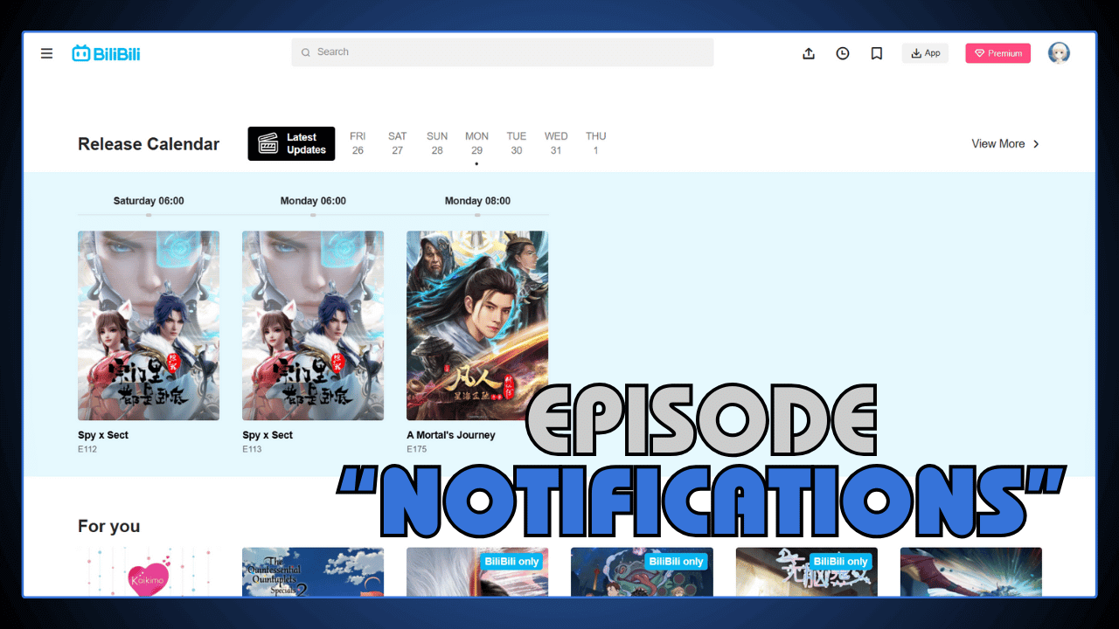Switch to the THU 1 calendar day

pyautogui.click(x=595, y=142)
